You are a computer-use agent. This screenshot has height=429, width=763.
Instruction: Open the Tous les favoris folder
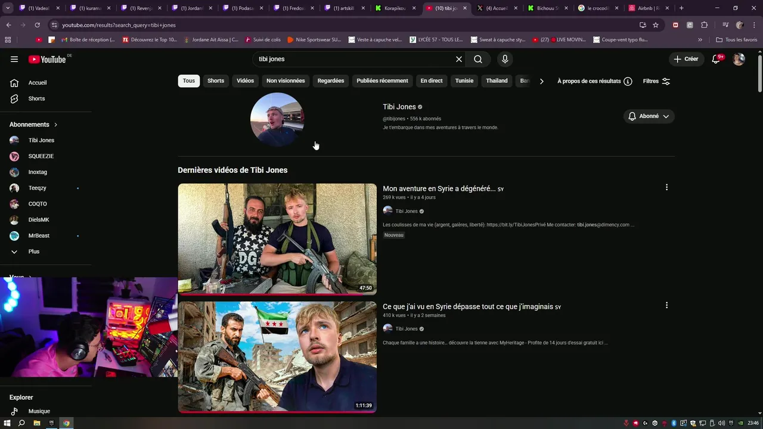(737, 40)
